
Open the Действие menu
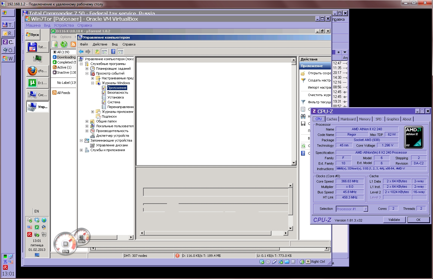pos(100,44)
